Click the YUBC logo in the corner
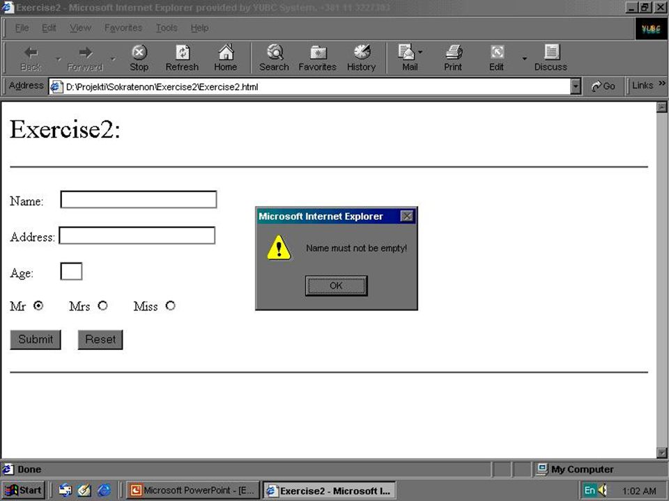This screenshot has height=501, width=669. pos(651,29)
